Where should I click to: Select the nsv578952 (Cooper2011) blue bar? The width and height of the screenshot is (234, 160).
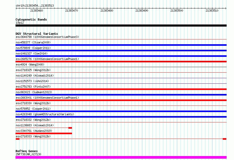pyautogui.click(x=121, y=111)
